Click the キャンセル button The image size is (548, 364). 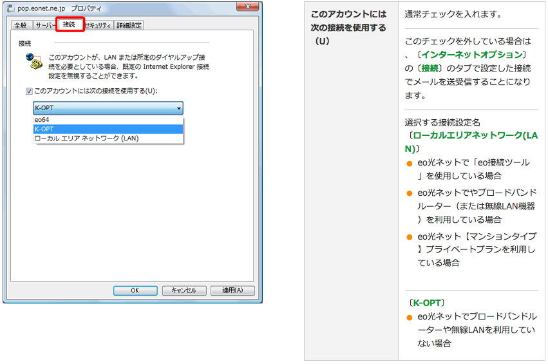point(184,291)
